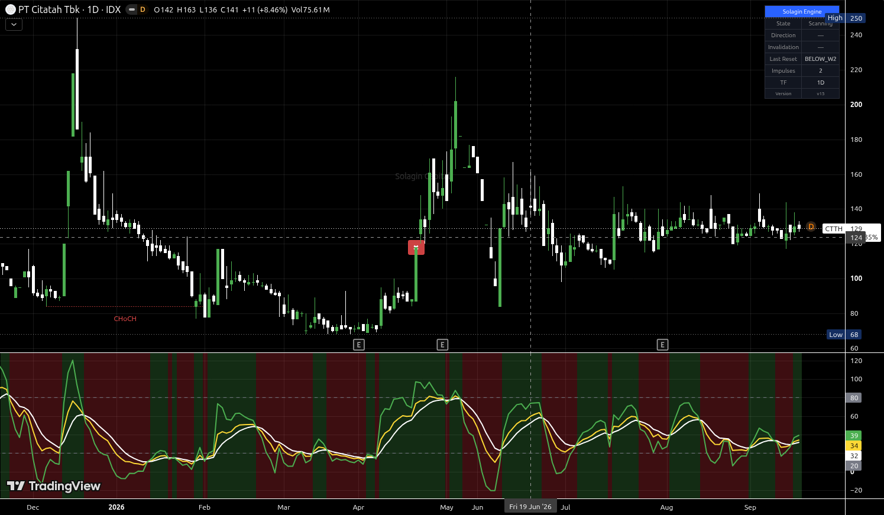
Task: Click the Last Reset row label
Action: click(783, 59)
